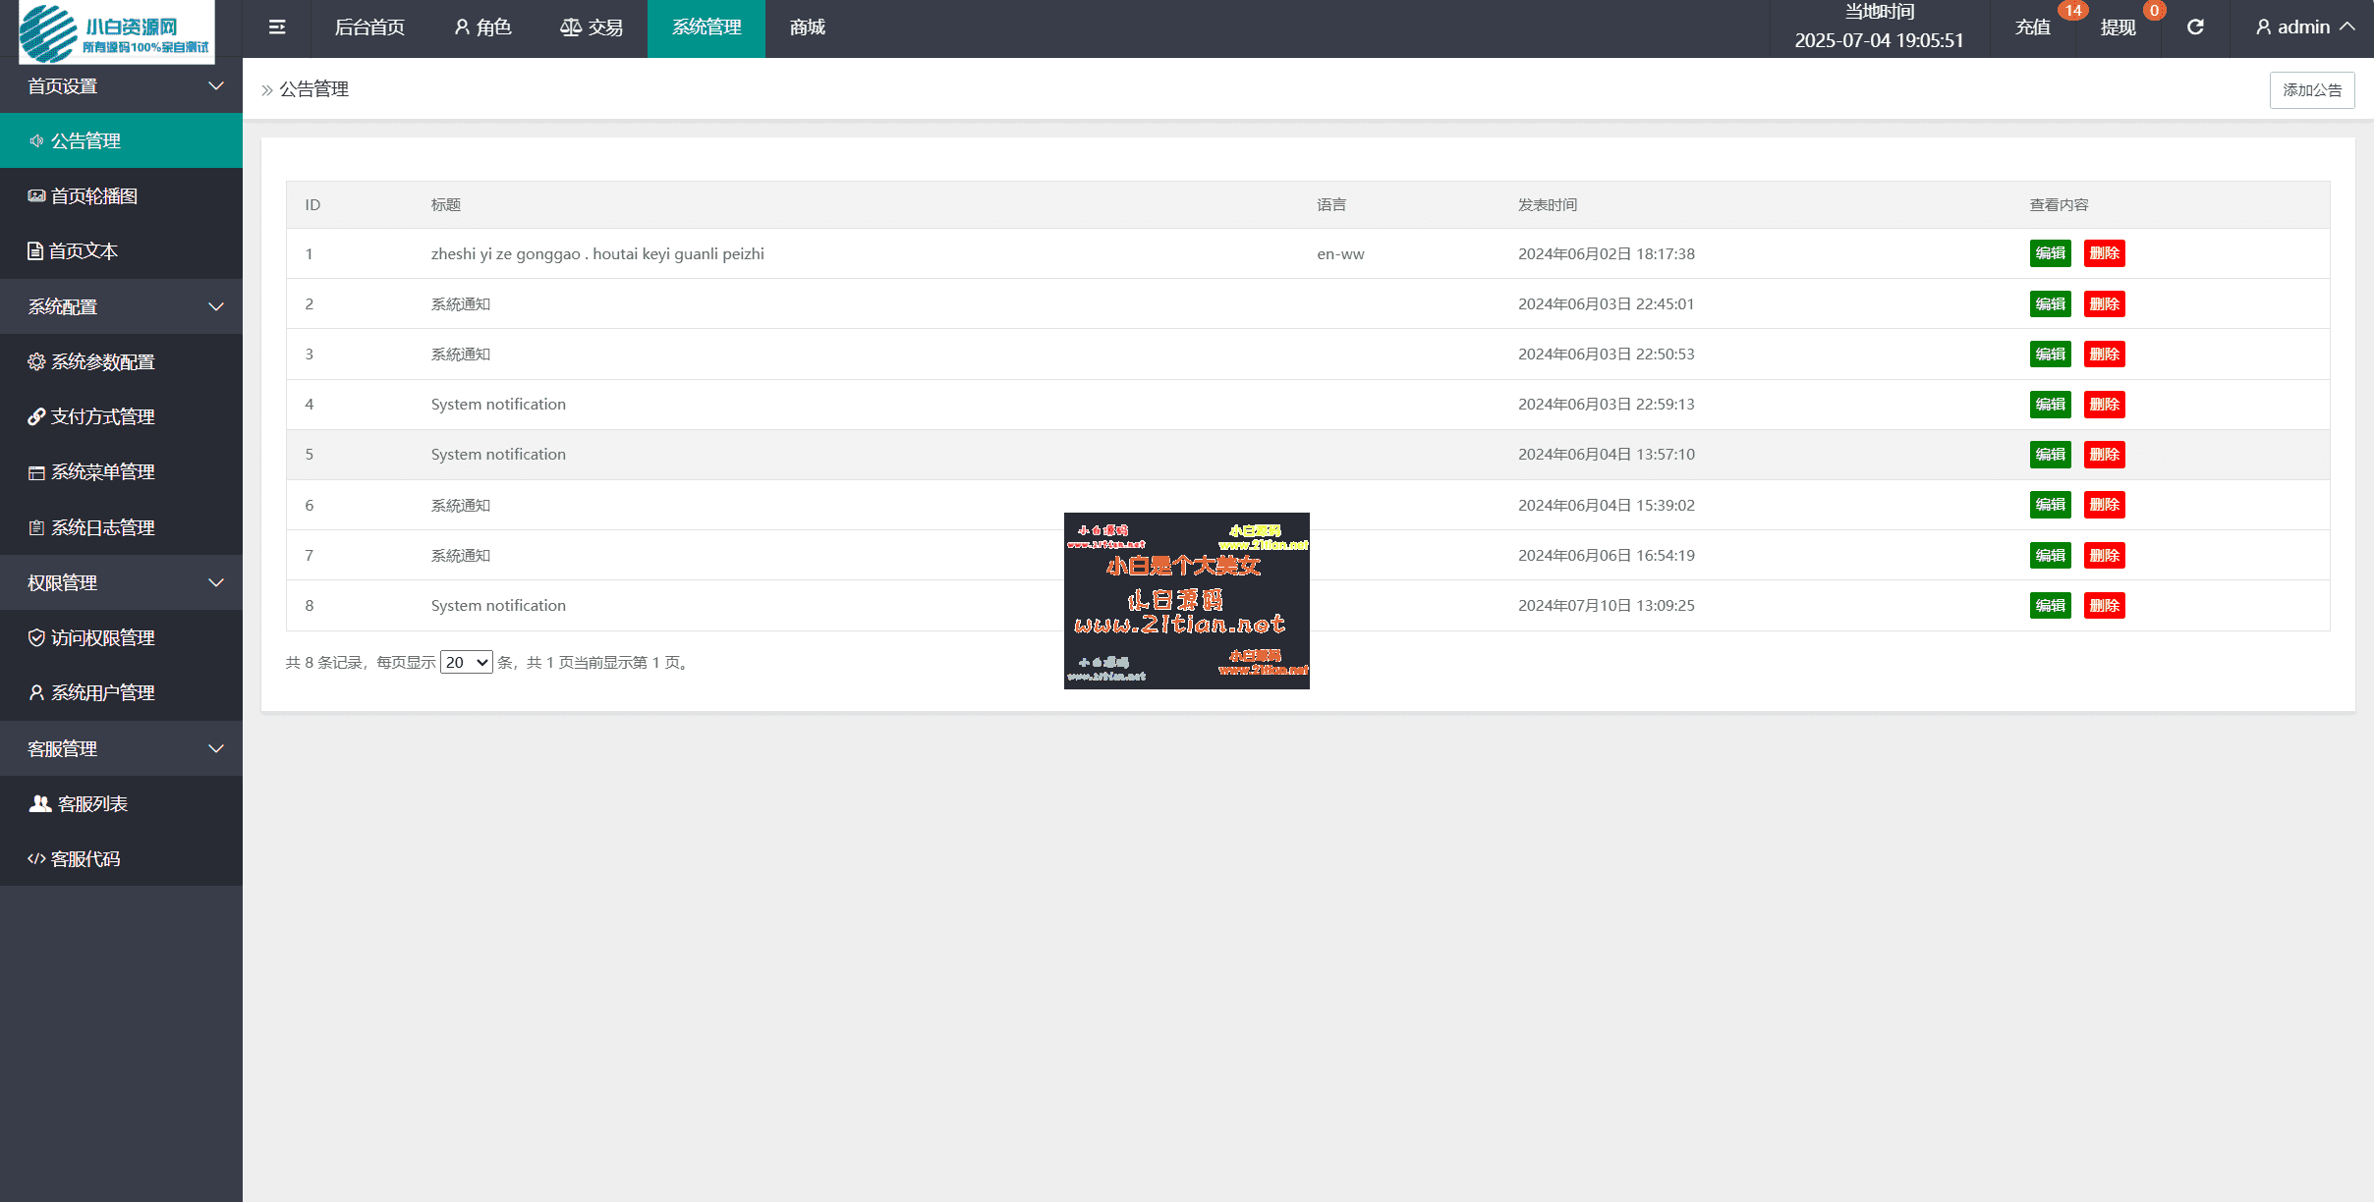Expand the admin user menu
The width and height of the screenshot is (2374, 1202).
pos(2304,27)
